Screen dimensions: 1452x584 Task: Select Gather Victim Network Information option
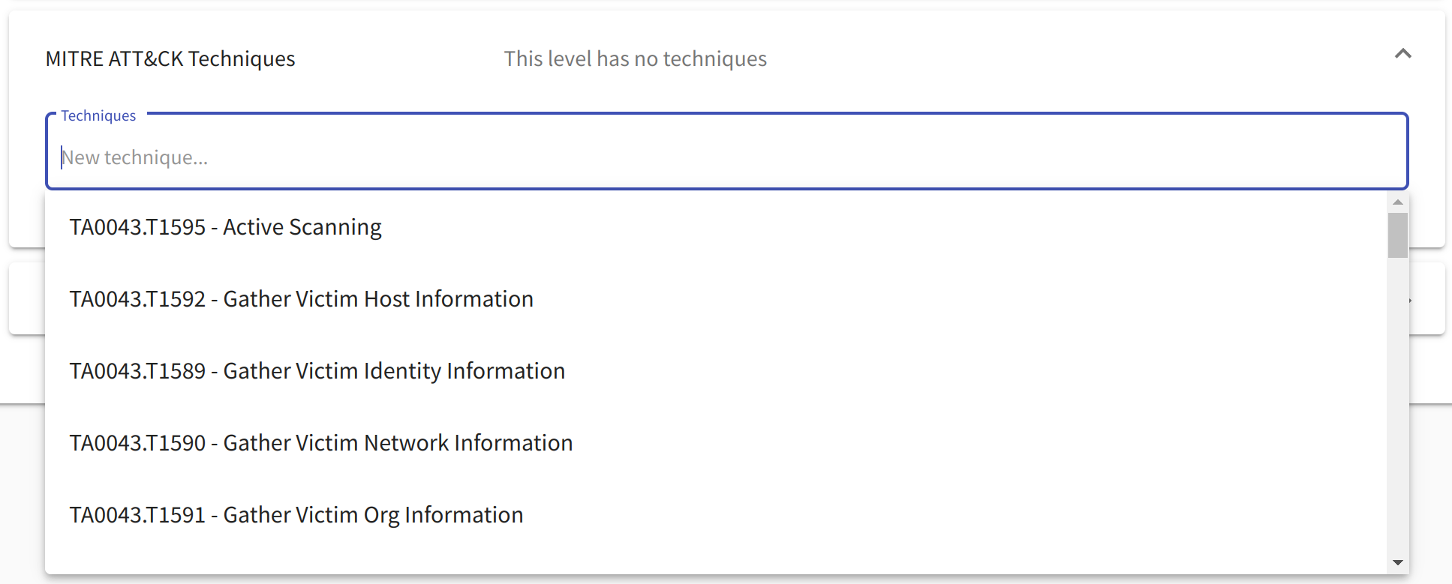[716, 443]
